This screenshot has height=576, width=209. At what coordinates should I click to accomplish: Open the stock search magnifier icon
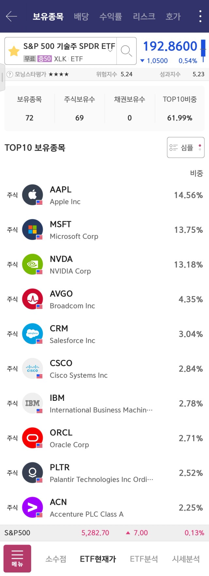126,51
